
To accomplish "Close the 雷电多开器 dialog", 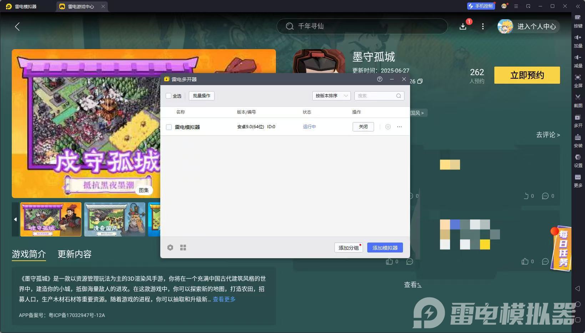I will [404, 79].
